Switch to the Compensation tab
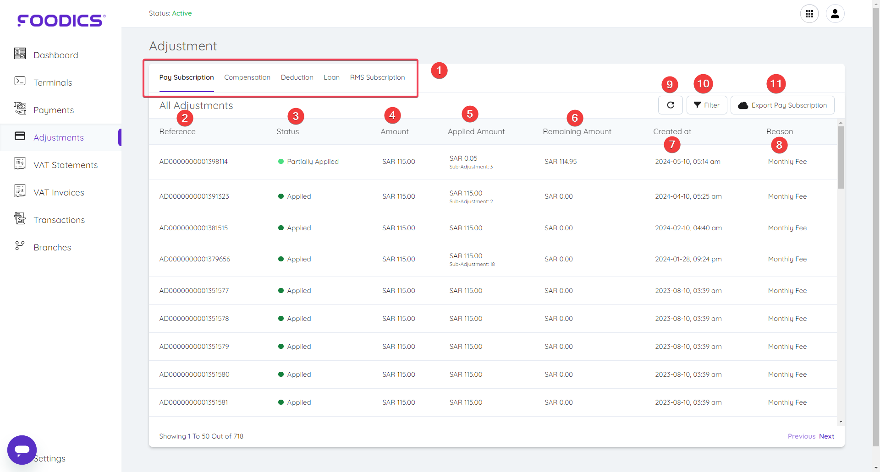Screen dimensions: 880x472 [x=247, y=77]
